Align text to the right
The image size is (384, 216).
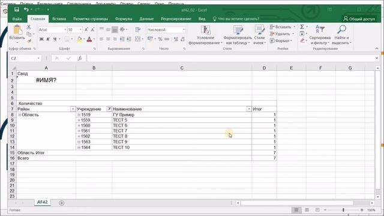[115, 39]
